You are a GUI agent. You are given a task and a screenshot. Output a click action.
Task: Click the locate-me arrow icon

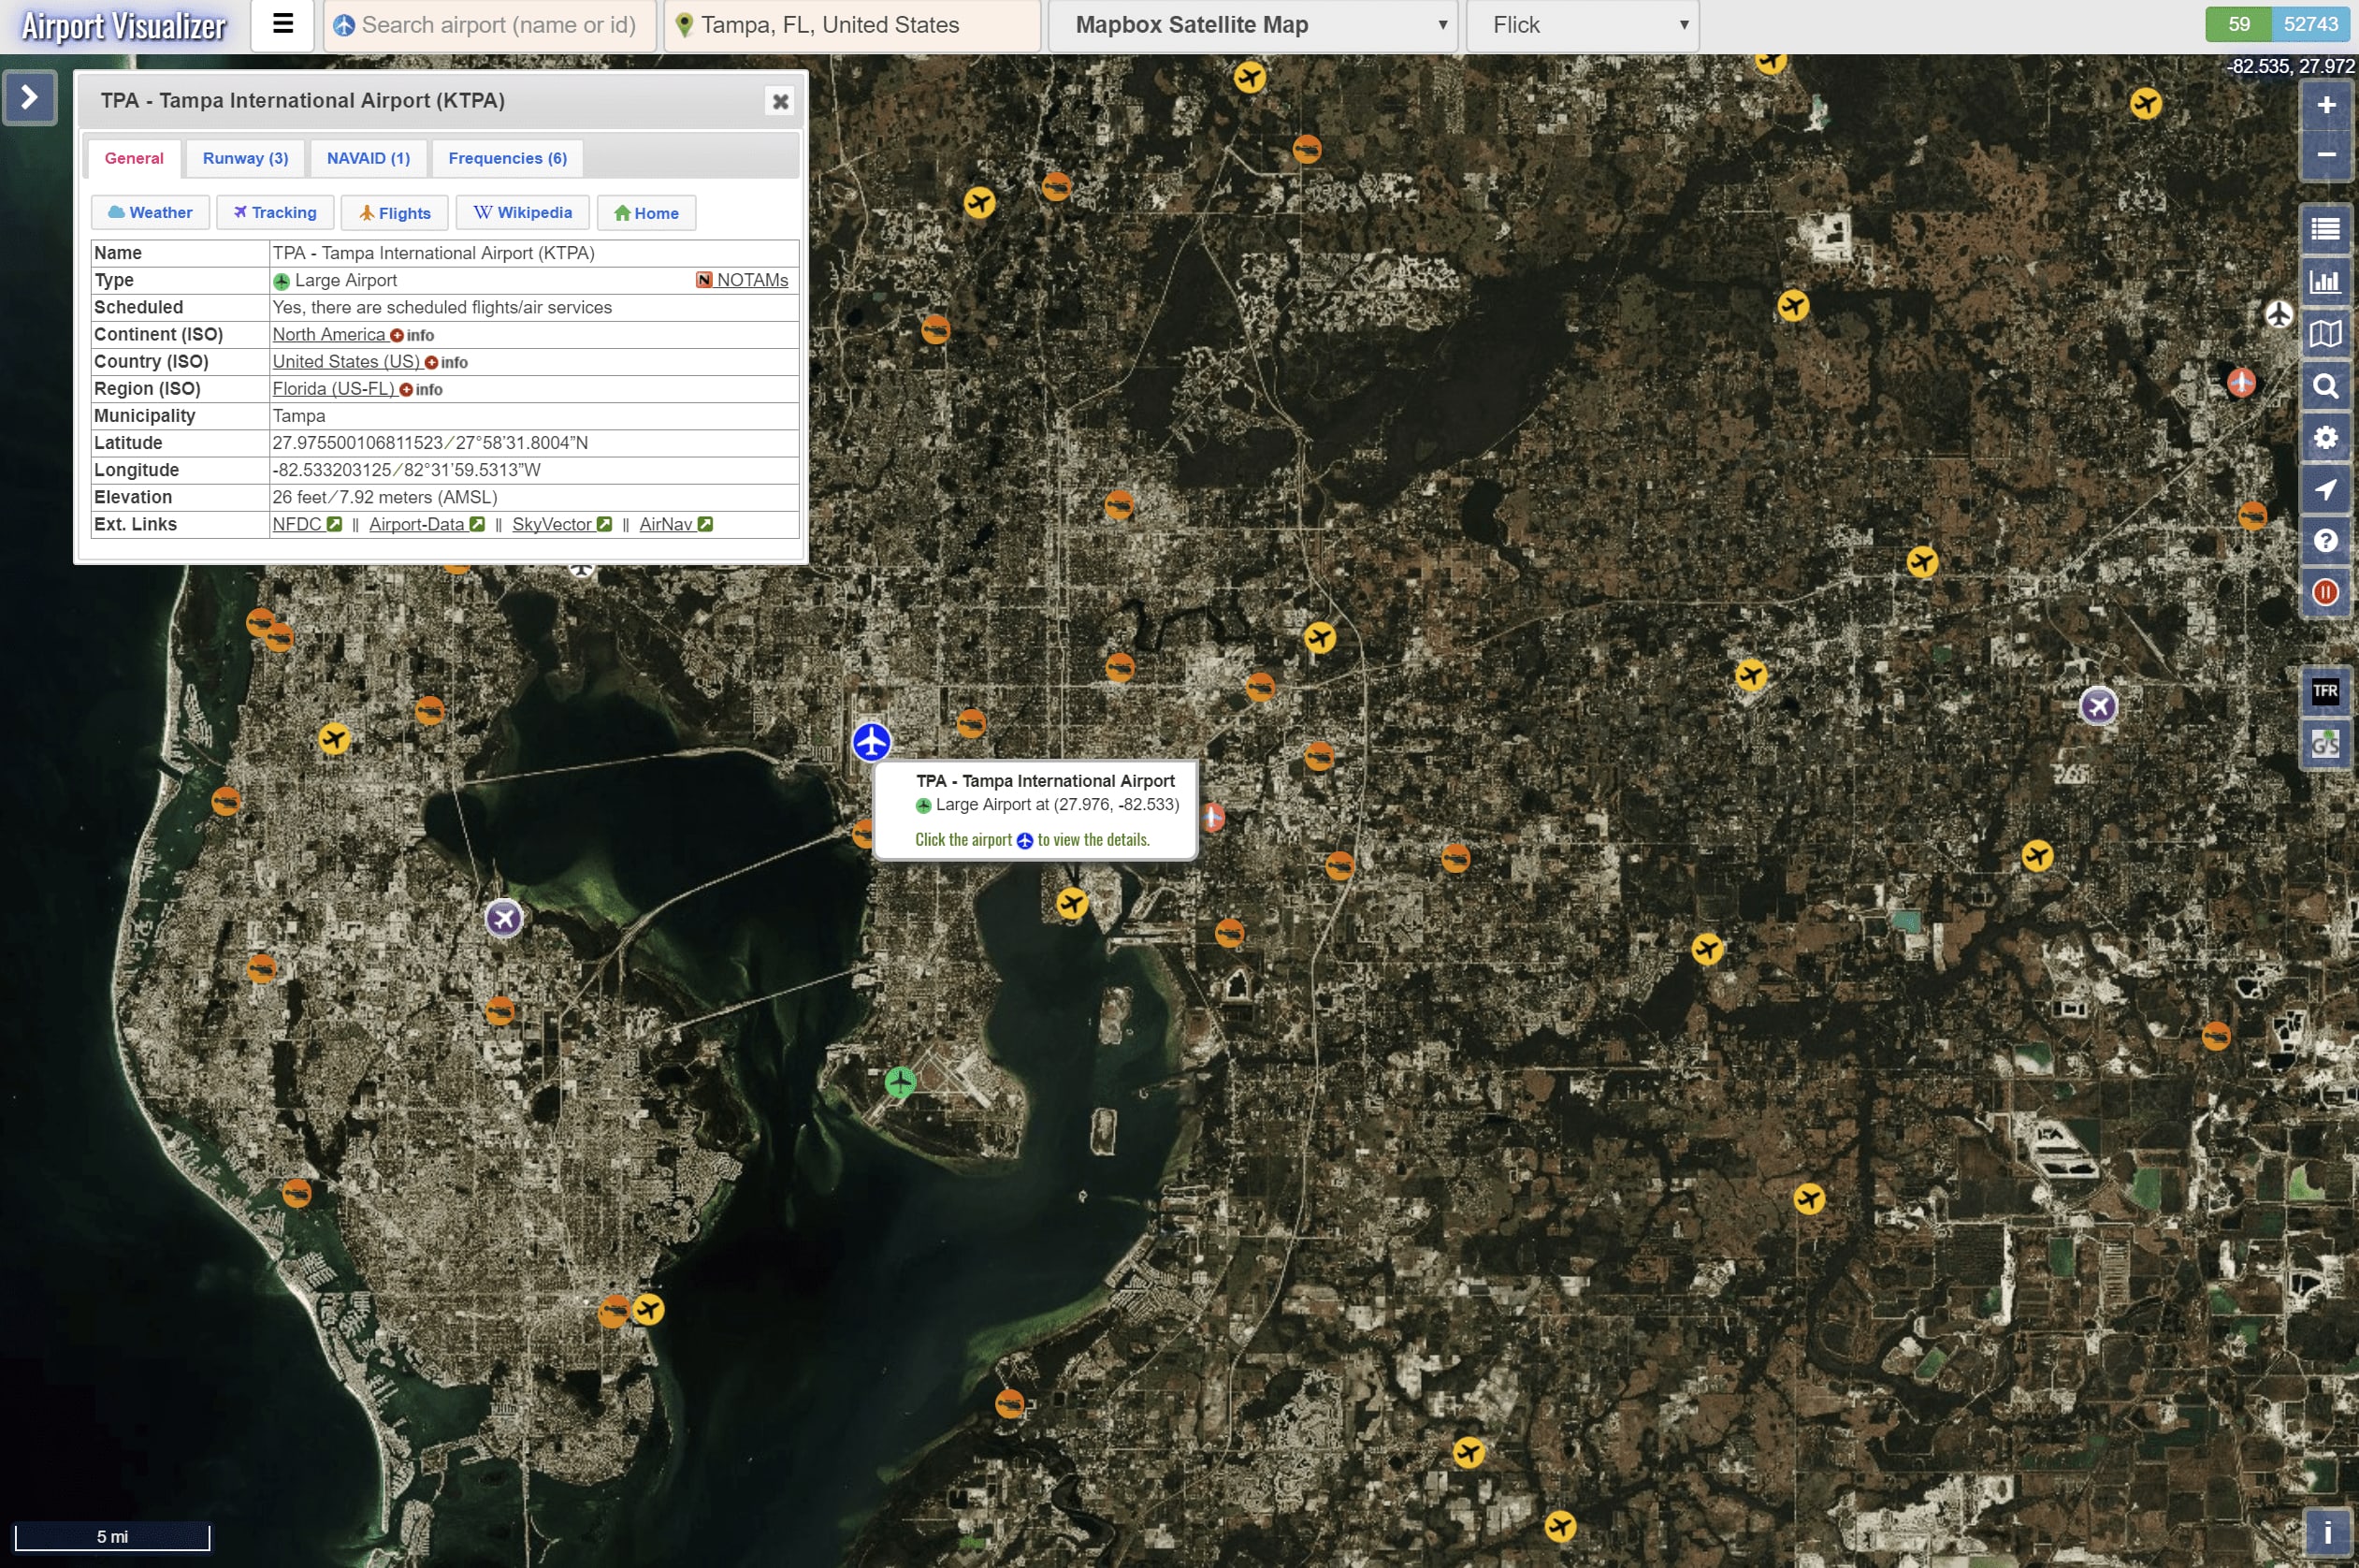point(2326,490)
